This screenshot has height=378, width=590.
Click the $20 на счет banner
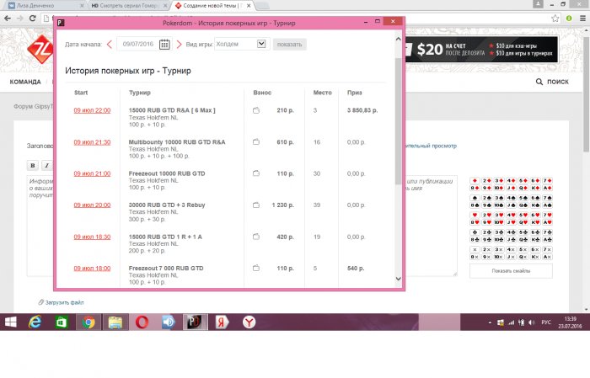point(481,49)
